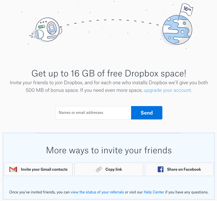Image resolution: width=217 pixels, height=201 pixels.
Task: Invite your Gmail contacts
Action: (38, 169)
